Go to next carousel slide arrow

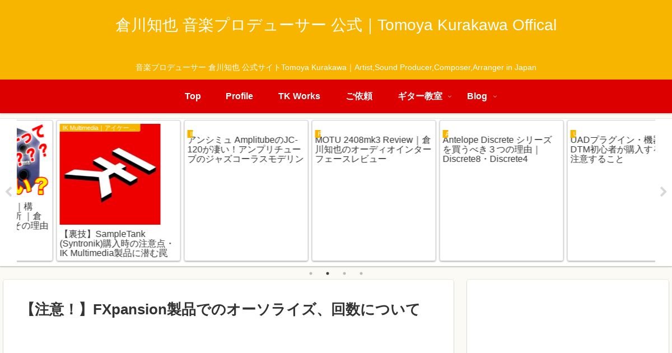663,192
